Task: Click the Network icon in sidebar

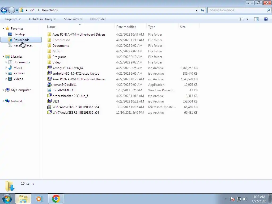Action: 7,101
